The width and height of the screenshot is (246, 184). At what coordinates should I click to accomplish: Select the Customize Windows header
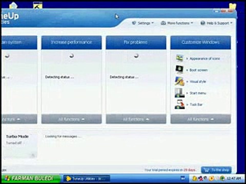[200, 42]
